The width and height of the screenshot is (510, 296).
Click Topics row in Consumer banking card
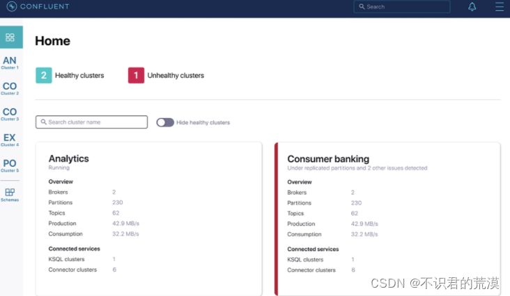[x=323, y=213]
